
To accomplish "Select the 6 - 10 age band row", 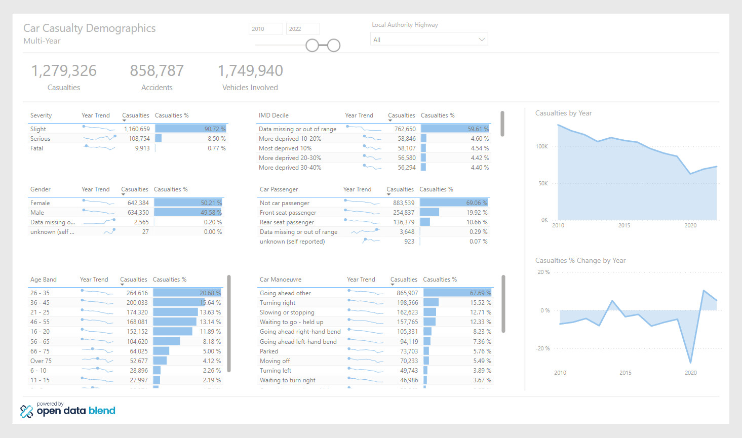I will 126,371.
